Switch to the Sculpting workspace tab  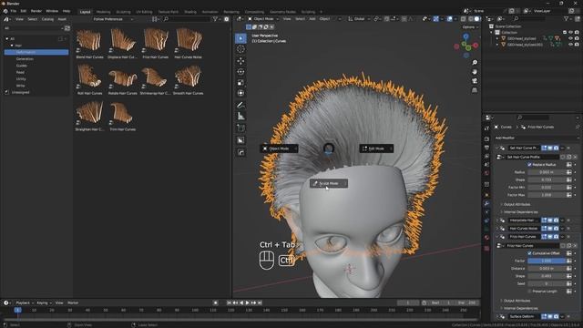[123, 12]
